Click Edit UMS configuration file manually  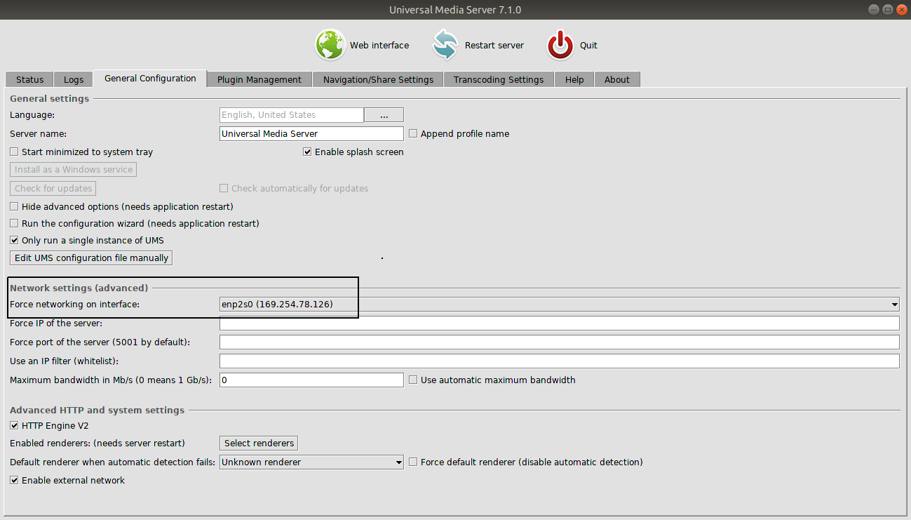[x=91, y=258]
